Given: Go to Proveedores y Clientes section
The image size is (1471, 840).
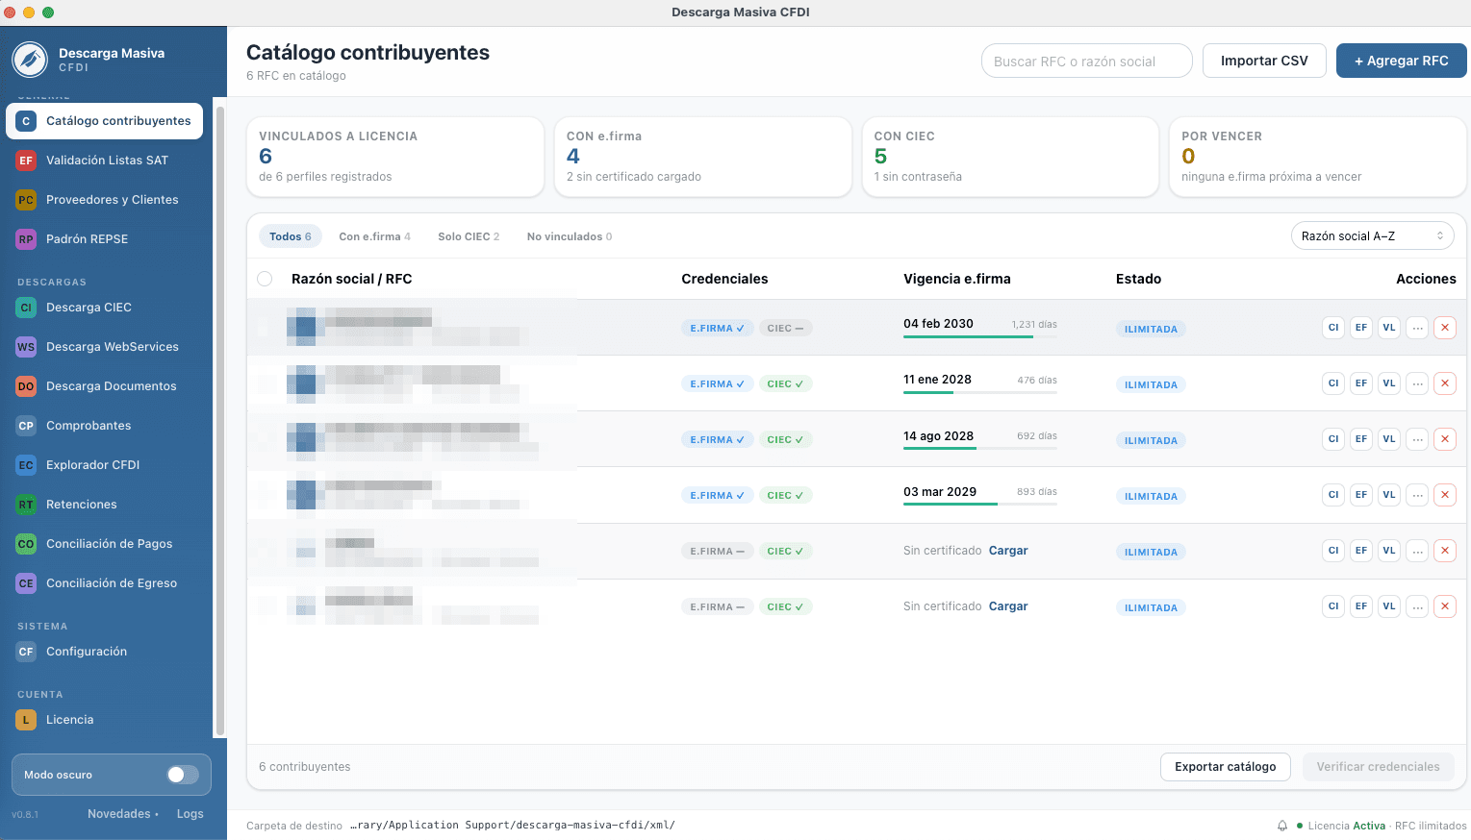Looking at the screenshot, I should coord(104,200).
